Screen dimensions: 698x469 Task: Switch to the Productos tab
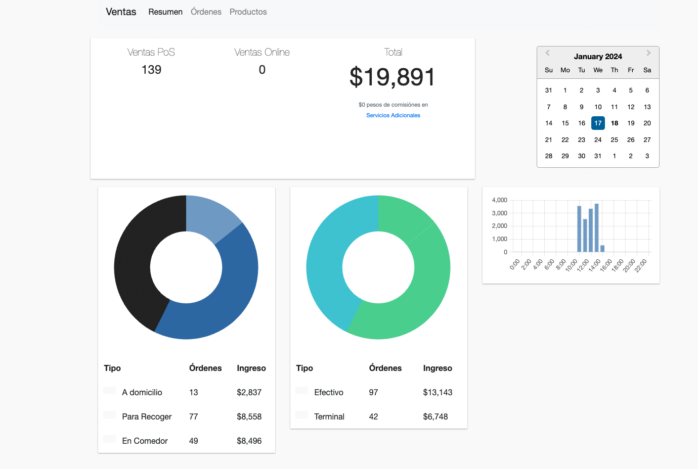click(248, 12)
